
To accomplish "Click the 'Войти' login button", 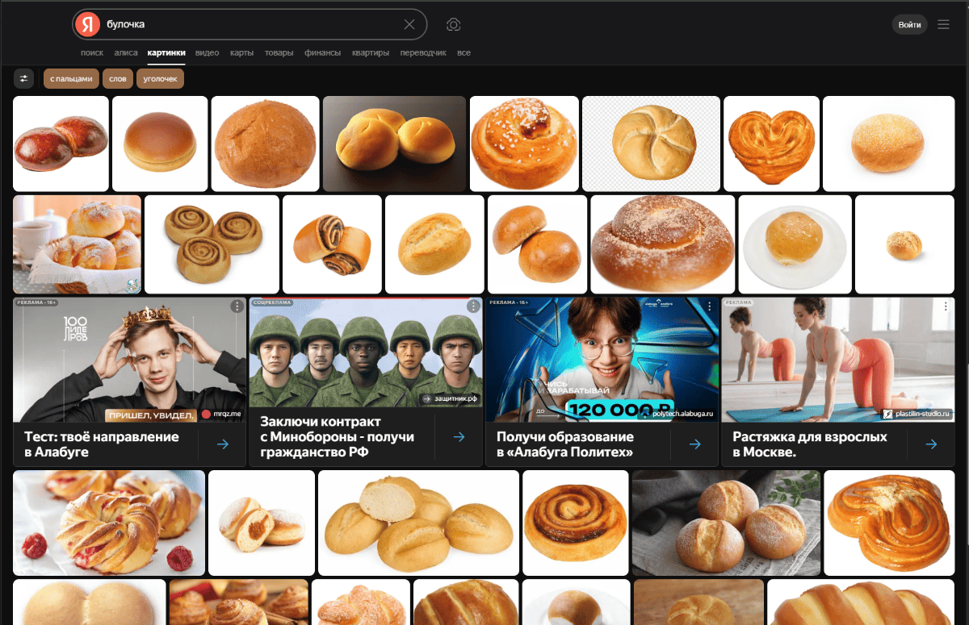I will pyautogui.click(x=909, y=25).
